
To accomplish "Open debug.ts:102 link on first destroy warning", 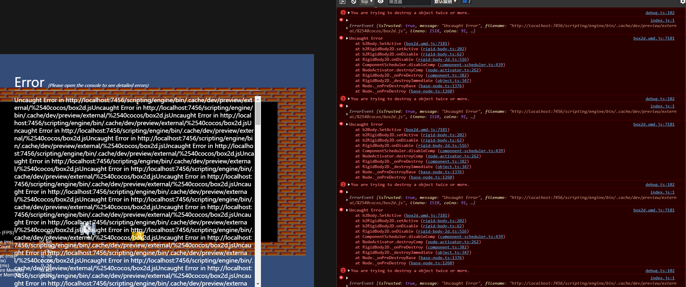I will point(660,13).
